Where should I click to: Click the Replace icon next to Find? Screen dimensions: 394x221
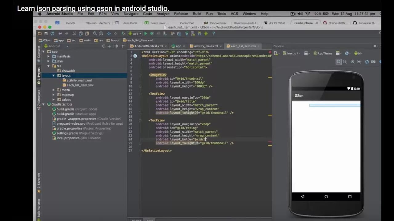(101, 33)
